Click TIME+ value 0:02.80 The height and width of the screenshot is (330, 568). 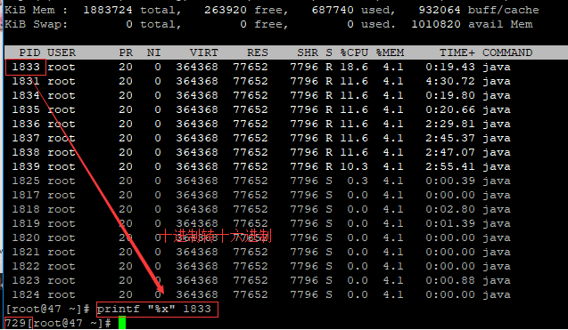[x=450, y=209]
